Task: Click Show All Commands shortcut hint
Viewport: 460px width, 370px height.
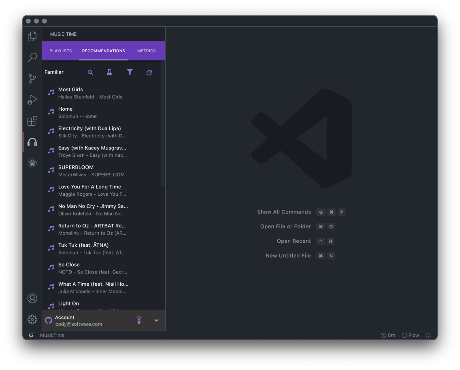Action: pos(284,212)
